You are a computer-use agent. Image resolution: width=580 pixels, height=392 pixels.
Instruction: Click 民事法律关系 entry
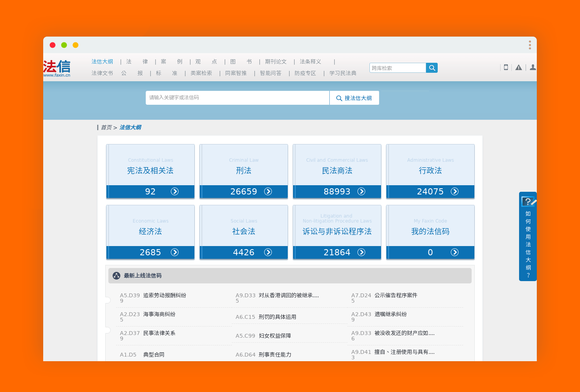coord(159,333)
